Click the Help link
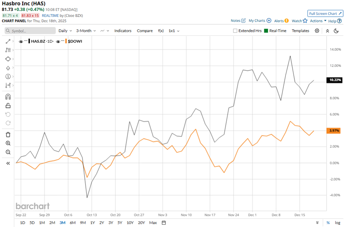 332,21
